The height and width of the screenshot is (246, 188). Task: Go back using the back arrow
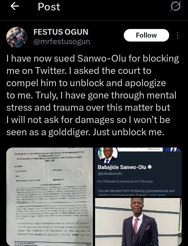coord(15,7)
